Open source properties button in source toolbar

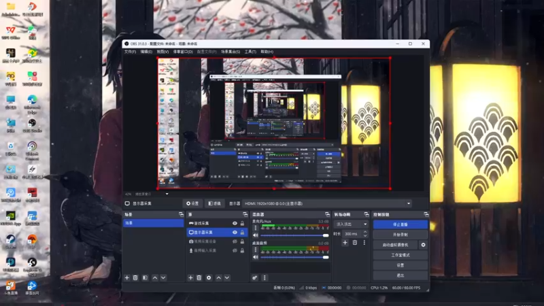[192, 203]
